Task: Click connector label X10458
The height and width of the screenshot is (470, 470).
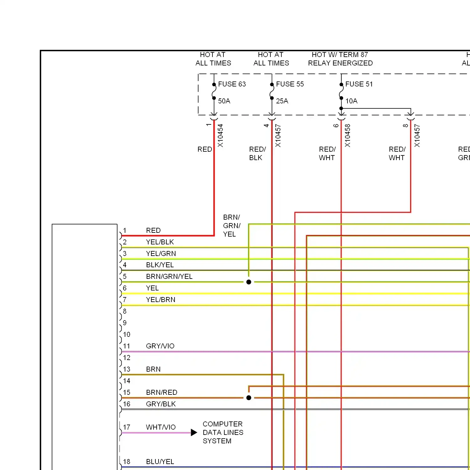Action: (x=347, y=135)
